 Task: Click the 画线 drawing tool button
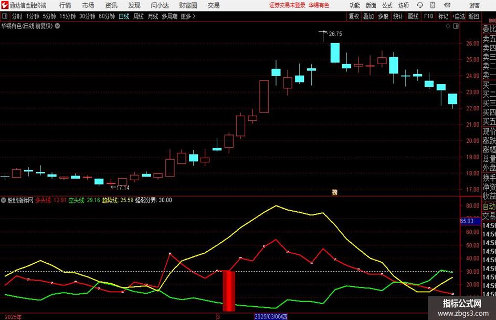[x=413, y=16]
